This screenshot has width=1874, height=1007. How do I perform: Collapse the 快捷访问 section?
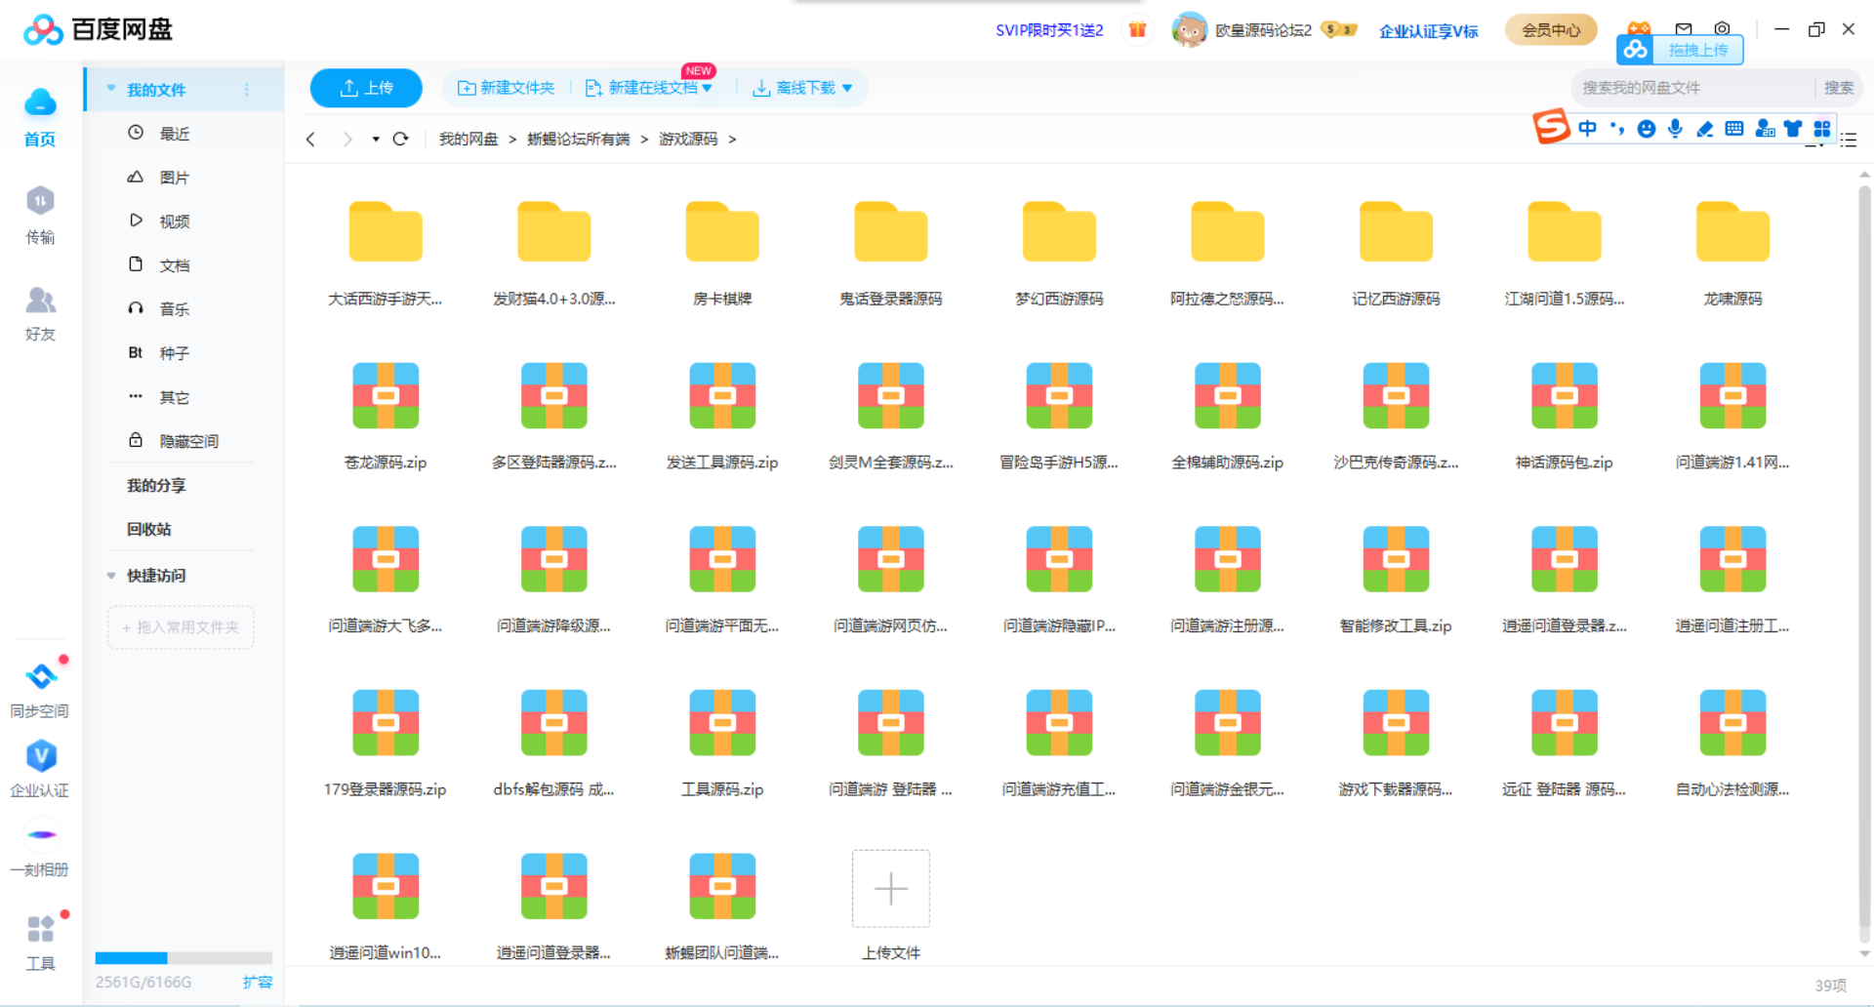(x=111, y=576)
